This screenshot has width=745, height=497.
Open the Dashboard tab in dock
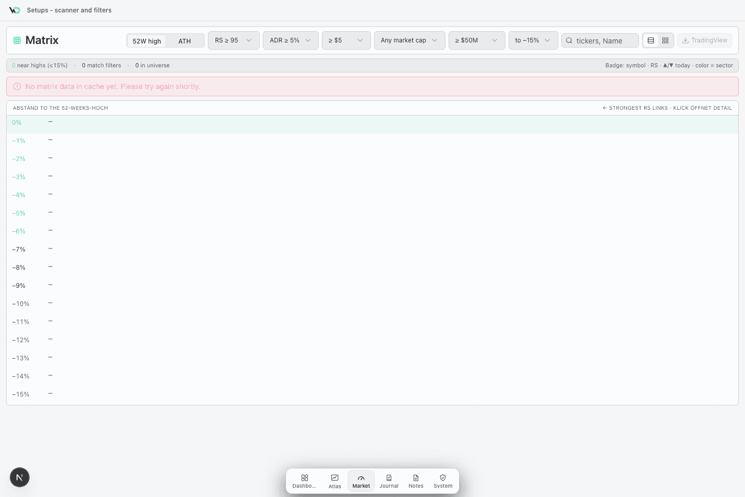(304, 481)
